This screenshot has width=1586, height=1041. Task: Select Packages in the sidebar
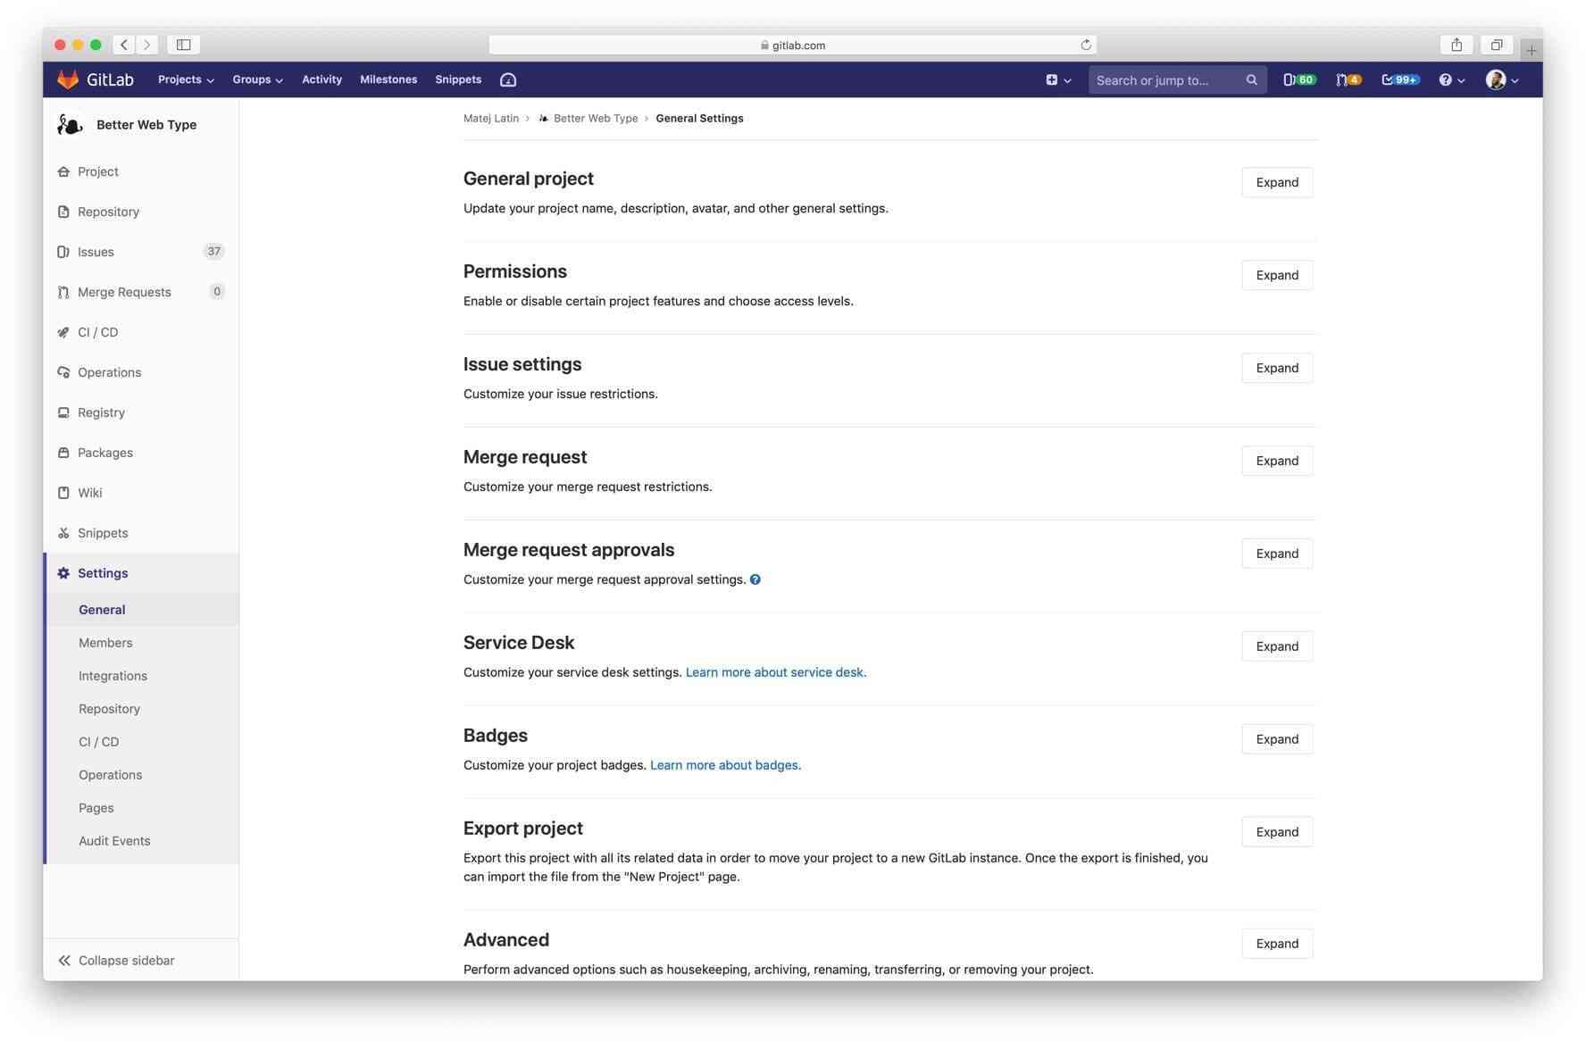click(104, 452)
